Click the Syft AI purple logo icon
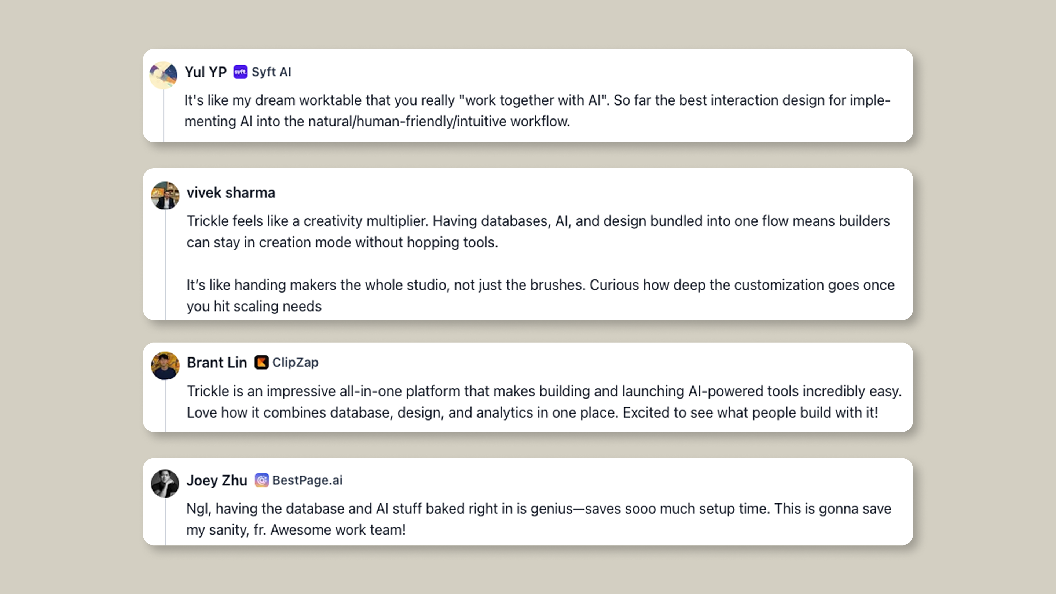Viewport: 1056px width, 594px height. tap(240, 72)
